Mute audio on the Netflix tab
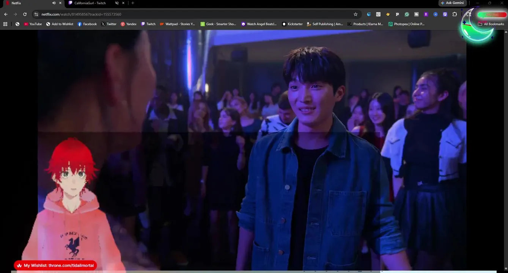 (x=53, y=3)
